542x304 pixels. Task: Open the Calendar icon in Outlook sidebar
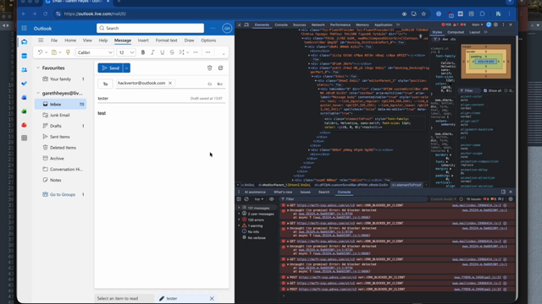pos(24,56)
